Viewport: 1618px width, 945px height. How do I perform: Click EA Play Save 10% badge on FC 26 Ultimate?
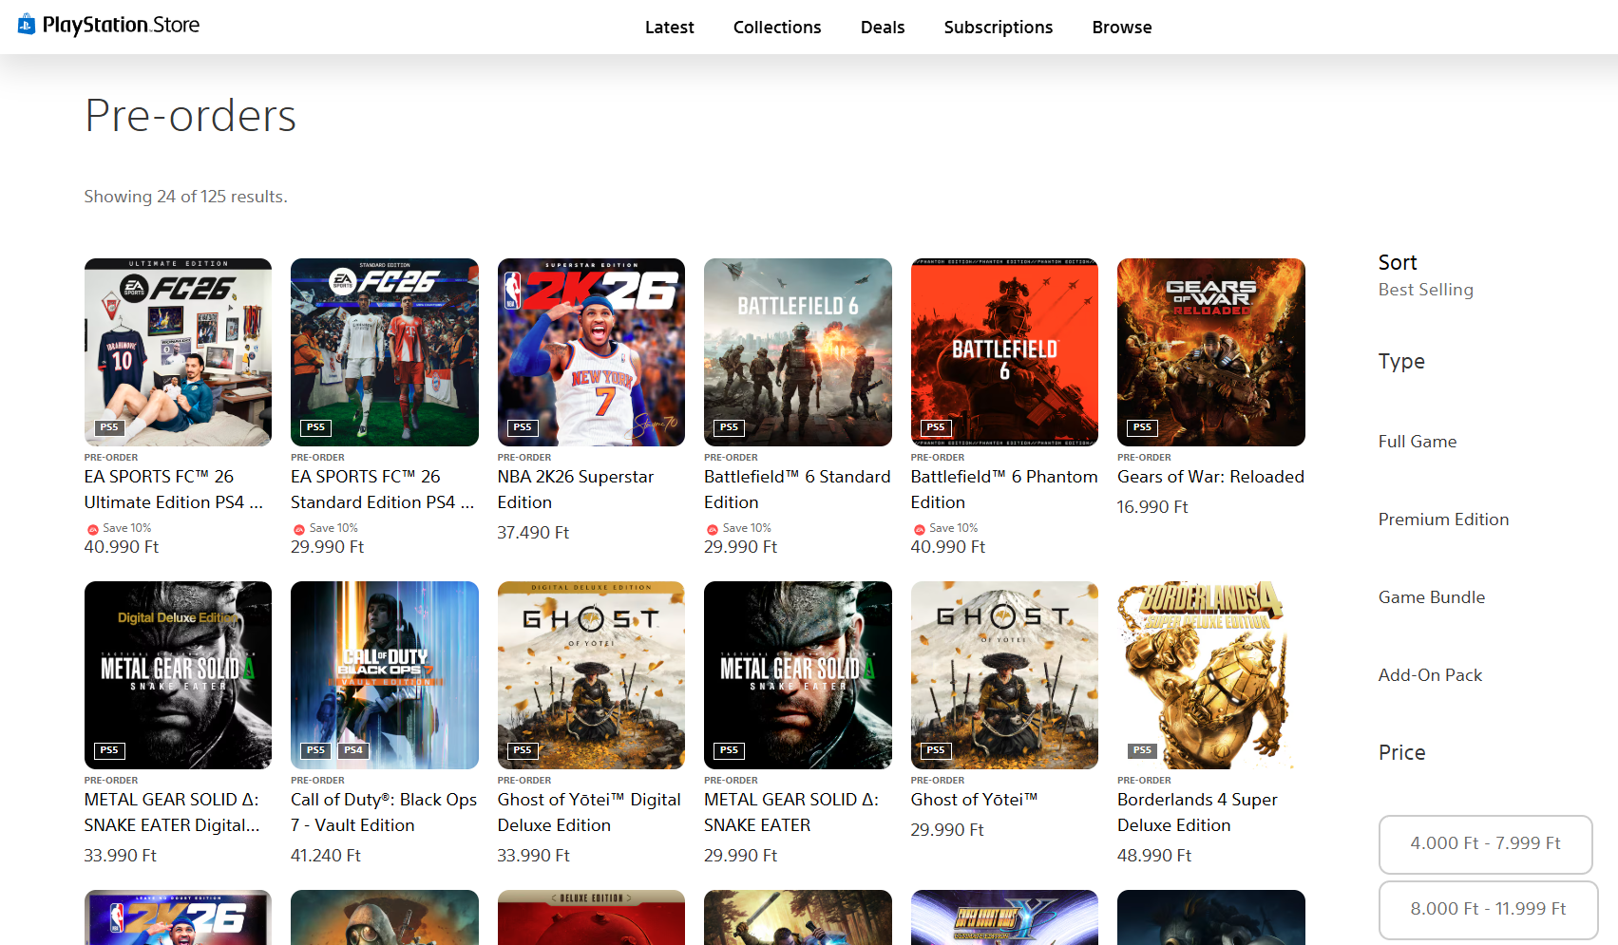point(119,528)
